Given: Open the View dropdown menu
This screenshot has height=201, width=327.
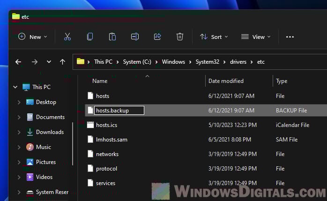Looking at the screenshot, I should 256,37.
